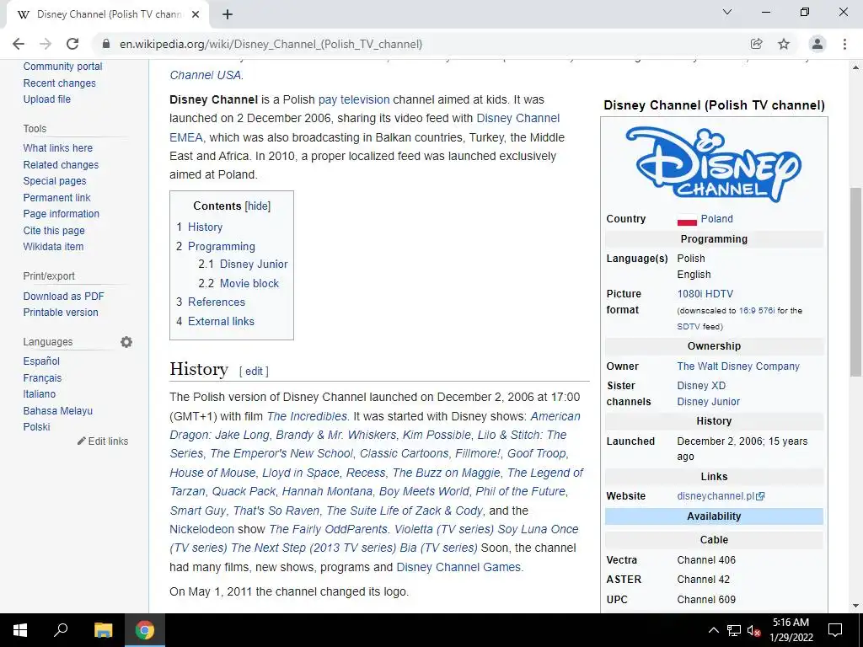Click the muted volume tray icon
Viewport: 863px width, 647px height.
[754, 630]
